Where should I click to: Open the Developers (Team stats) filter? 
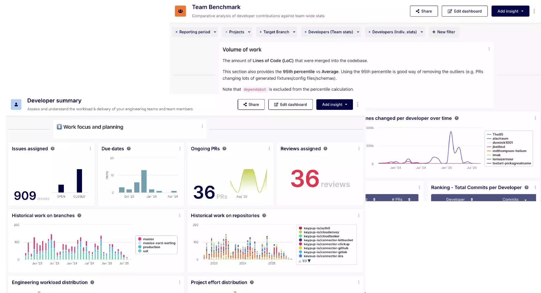[331, 32]
